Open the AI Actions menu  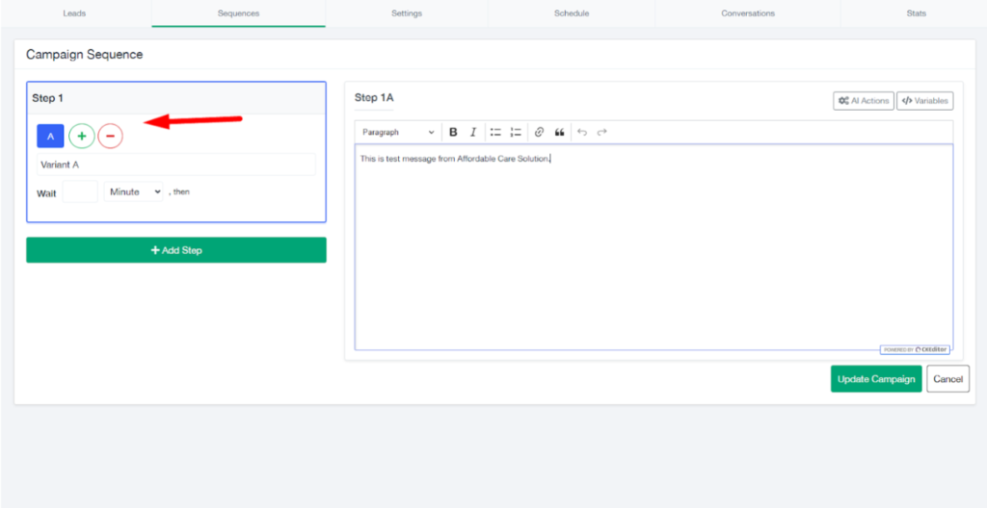pos(863,100)
